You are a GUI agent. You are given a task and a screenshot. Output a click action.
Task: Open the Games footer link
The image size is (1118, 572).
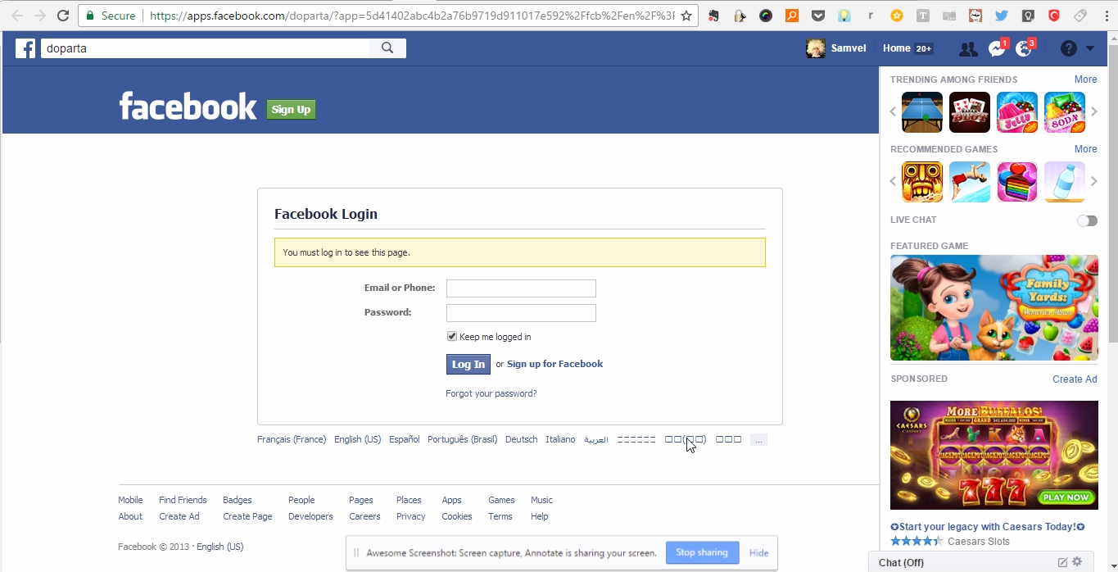point(501,500)
